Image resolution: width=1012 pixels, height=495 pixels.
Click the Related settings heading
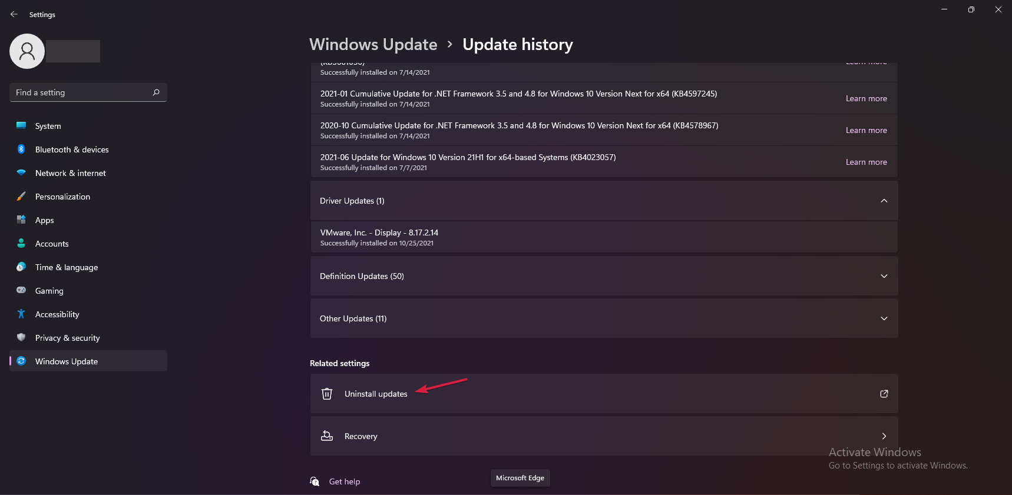[340, 363]
